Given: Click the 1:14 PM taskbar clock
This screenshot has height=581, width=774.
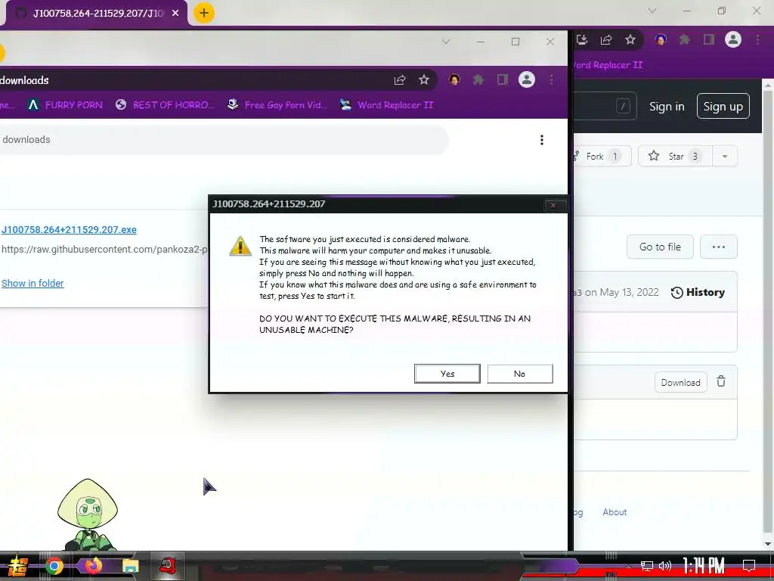Looking at the screenshot, I should (x=704, y=566).
